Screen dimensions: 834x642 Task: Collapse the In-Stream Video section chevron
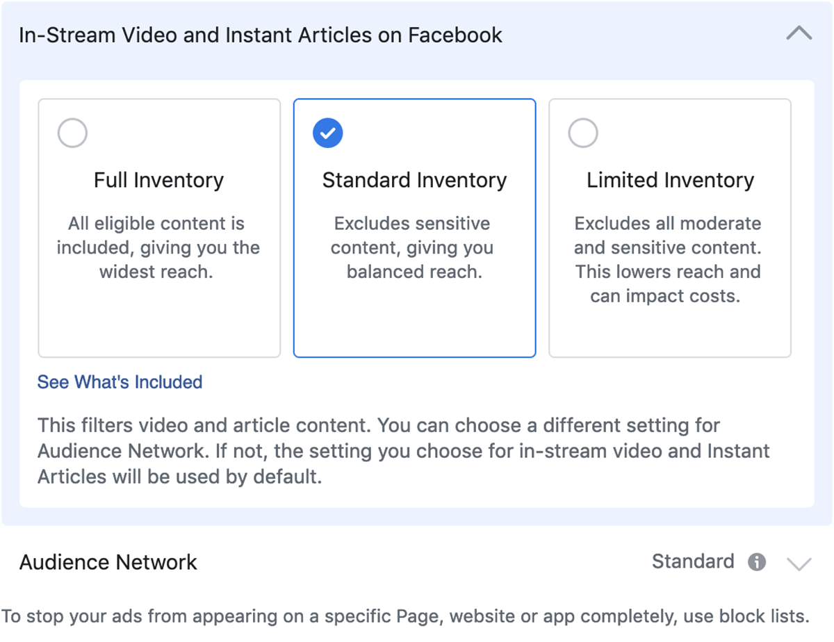[x=799, y=33]
